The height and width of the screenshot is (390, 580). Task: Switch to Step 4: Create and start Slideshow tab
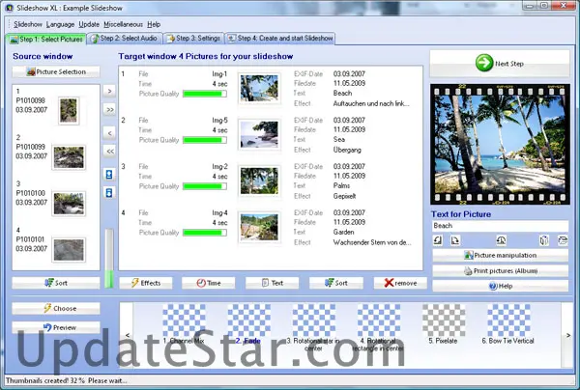(280, 39)
